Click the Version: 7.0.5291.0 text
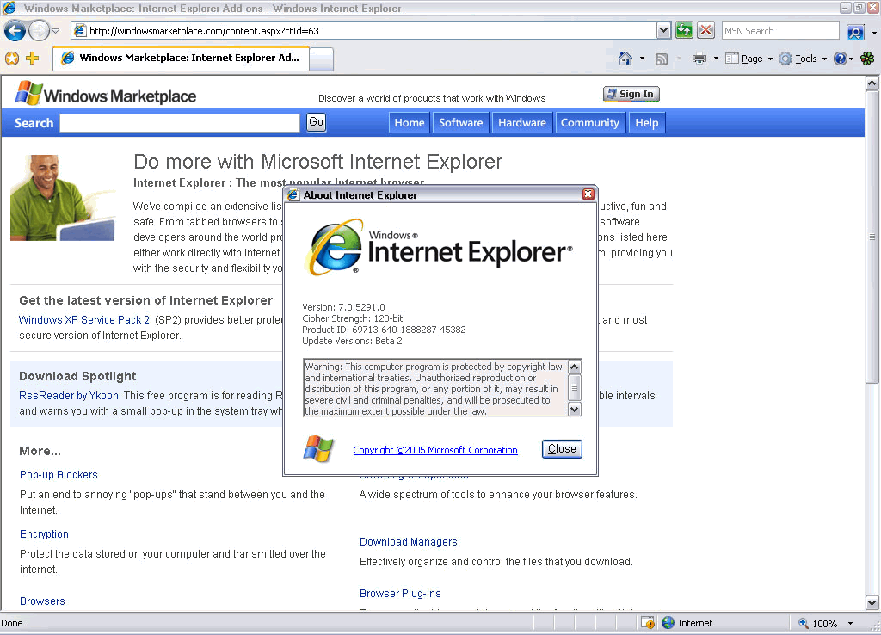The image size is (881, 635). click(344, 307)
